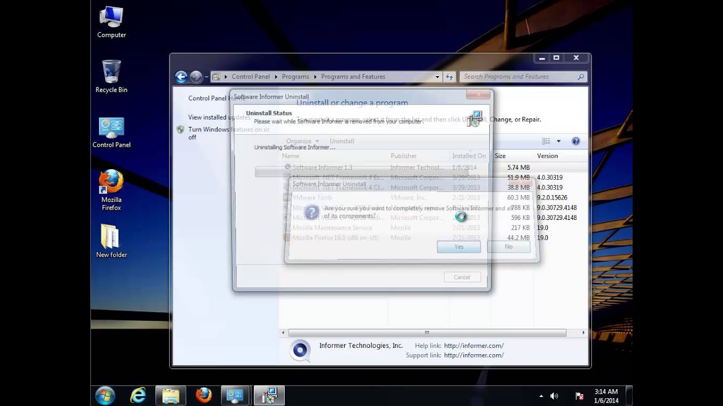Click the Informer Technologies logo icon
Viewport: 723px width, 406px height.
300,350
